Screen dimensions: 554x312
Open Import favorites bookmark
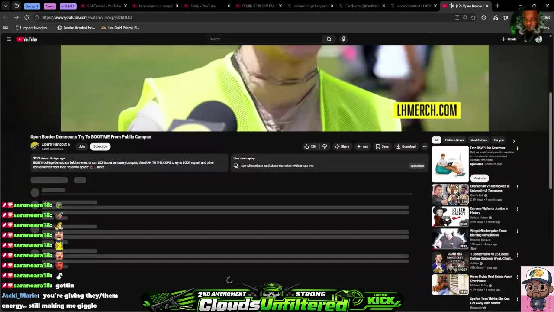pyautogui.click(x=31, y=28)
